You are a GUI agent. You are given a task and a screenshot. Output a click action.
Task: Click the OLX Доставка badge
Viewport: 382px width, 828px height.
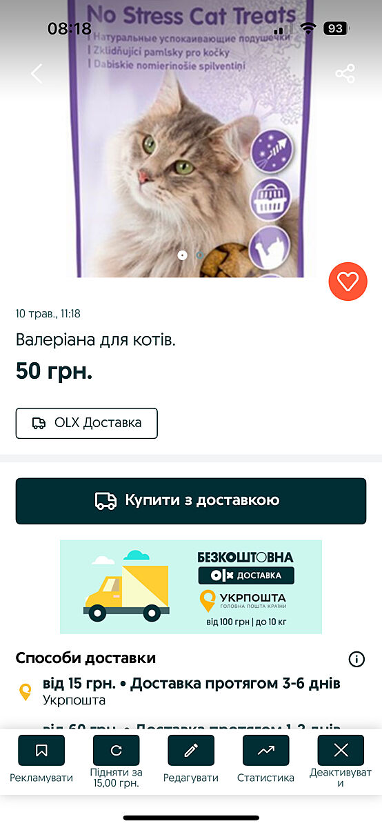[x=87, y=423]
